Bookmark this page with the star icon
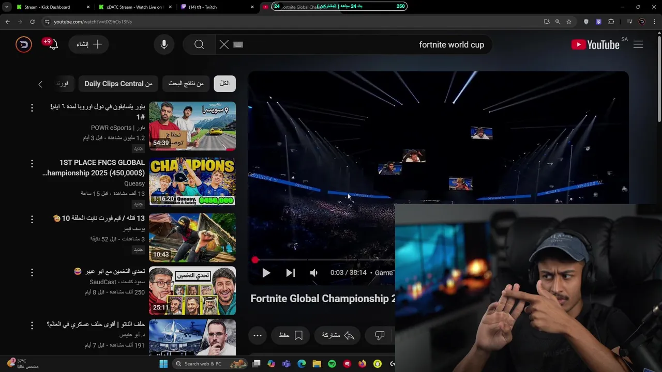Screen dimensions: 662x372 [x=569, y=22]
